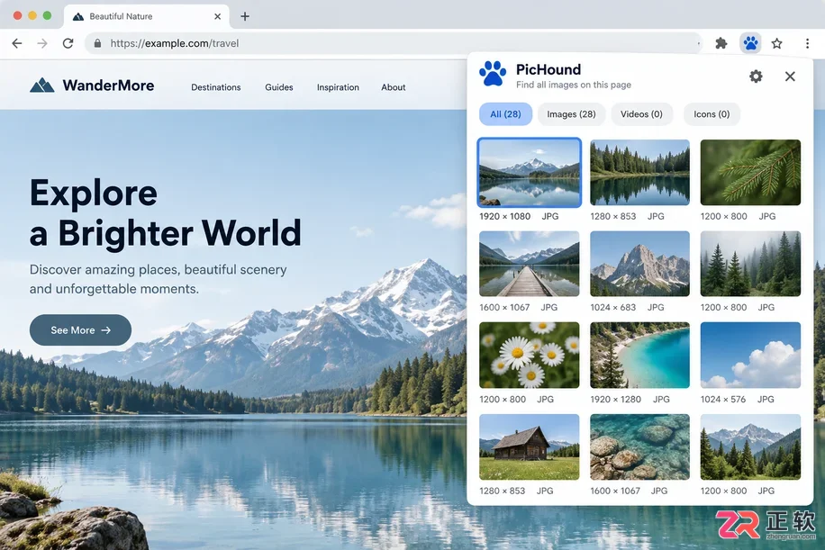Click the address bar URL field
Image resolution: width=825 pixels, height=550 pixels.
coord(394,43)
